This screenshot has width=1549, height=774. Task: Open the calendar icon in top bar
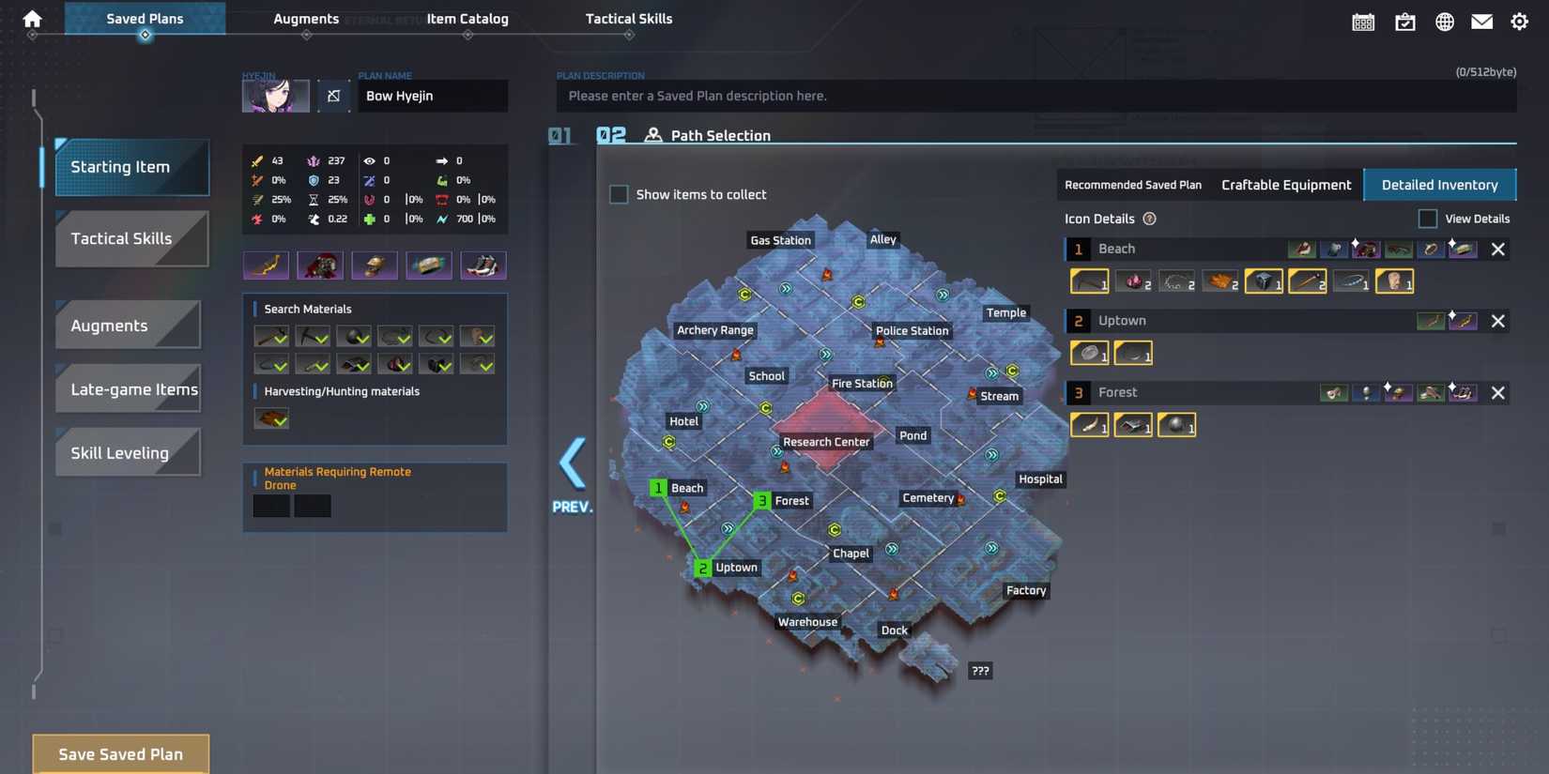1363,22
